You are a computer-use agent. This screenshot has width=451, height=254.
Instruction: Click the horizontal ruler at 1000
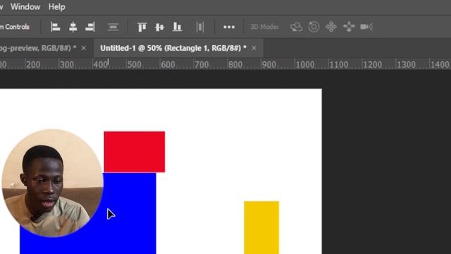click(x=305, y=64)
